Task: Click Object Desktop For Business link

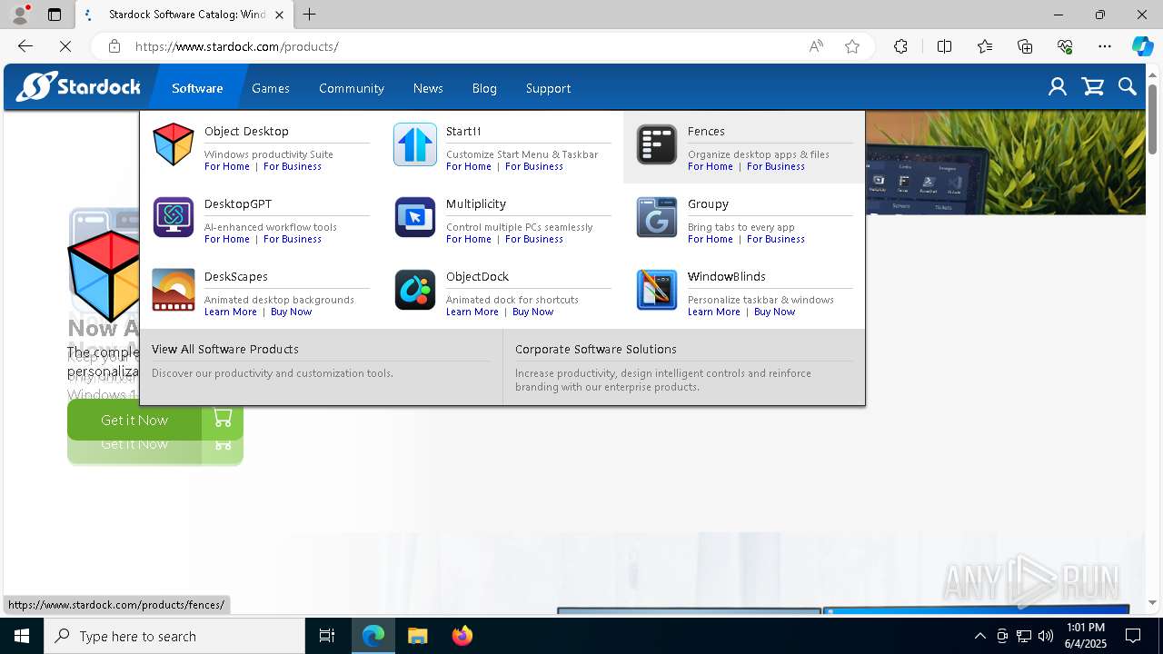Action: [293, 166]
